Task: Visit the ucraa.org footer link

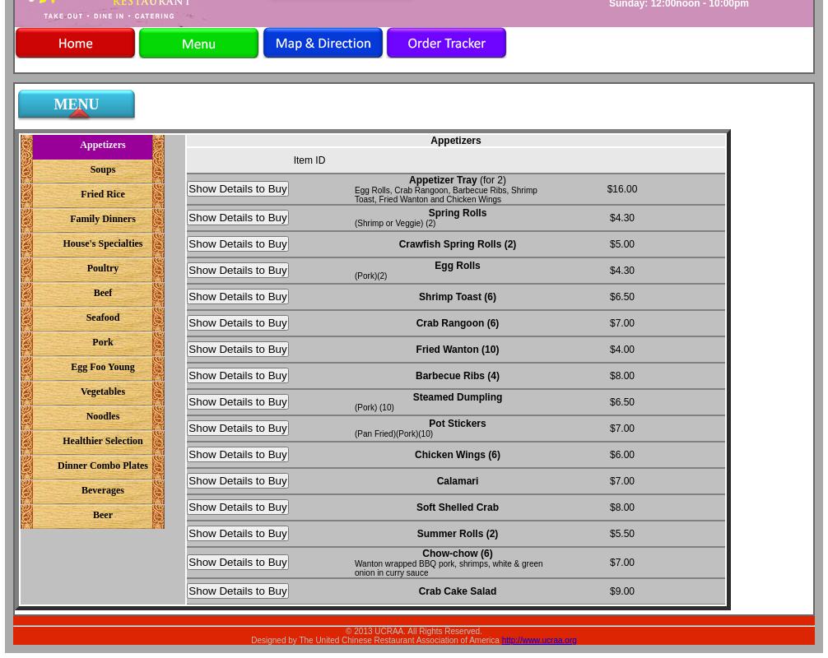Action: click(x=539, y=641)
